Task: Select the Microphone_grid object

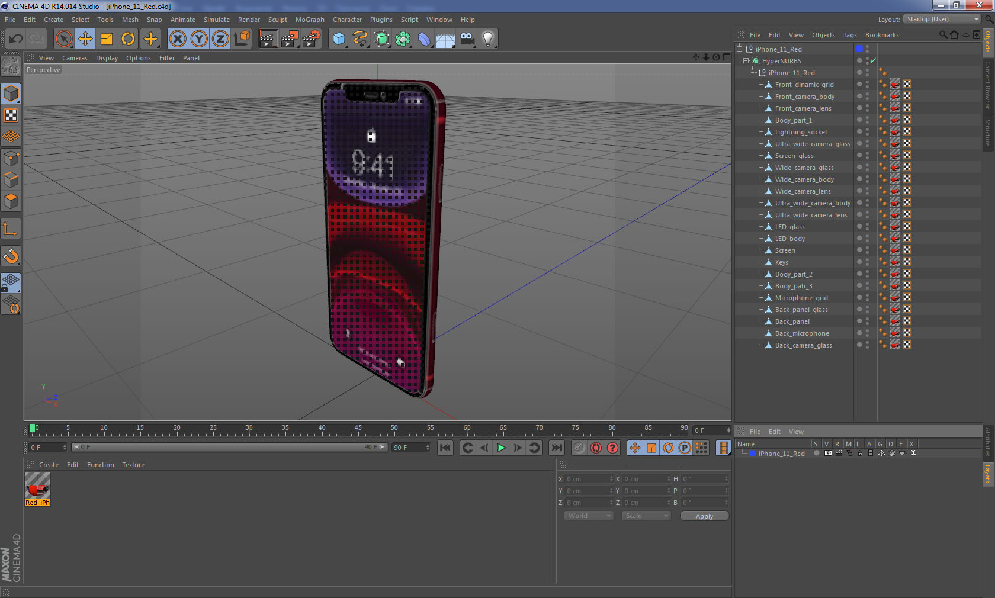Action: pos(801,298)
